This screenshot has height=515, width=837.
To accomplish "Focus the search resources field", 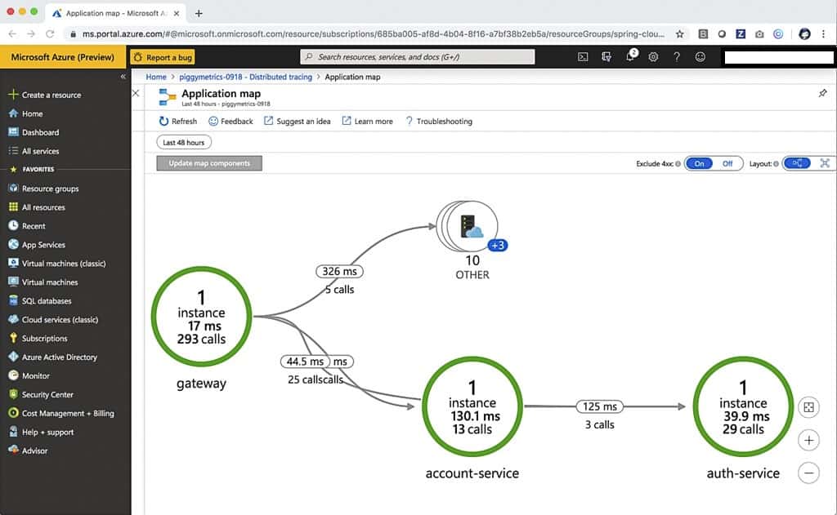I will 418,57.
